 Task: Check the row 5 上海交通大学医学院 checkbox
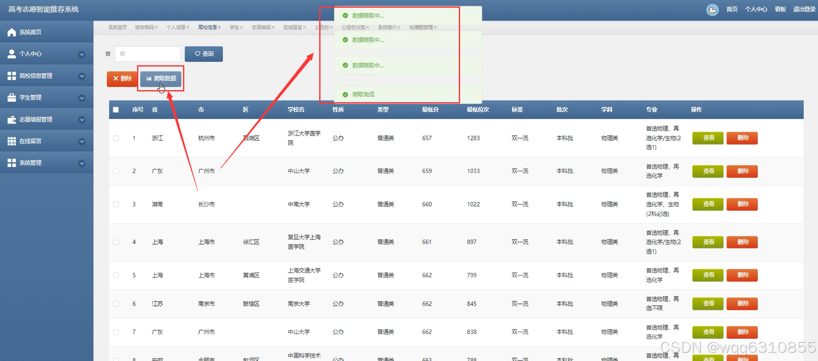pyautogui.click(x=116, y=275)
